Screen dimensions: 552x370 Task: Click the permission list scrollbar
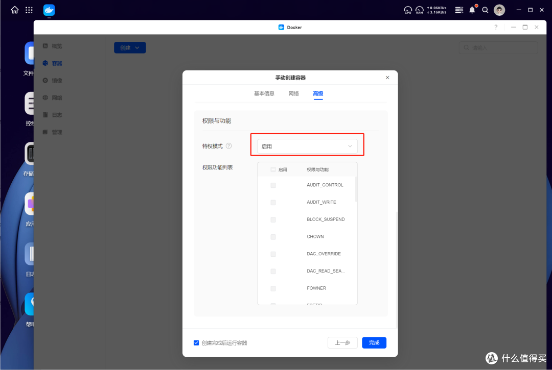(356, 189)
